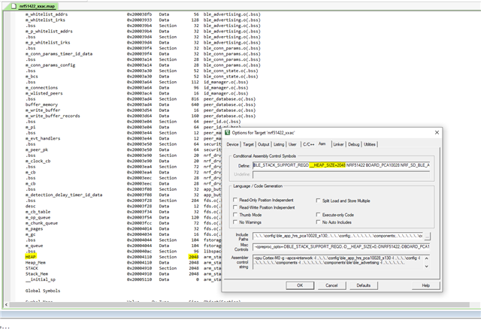
Task: Select the m_conn_params_config symbol
Action: pos(50,65)
